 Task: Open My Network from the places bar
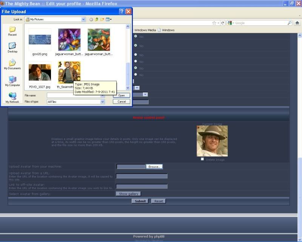point(12,98)
